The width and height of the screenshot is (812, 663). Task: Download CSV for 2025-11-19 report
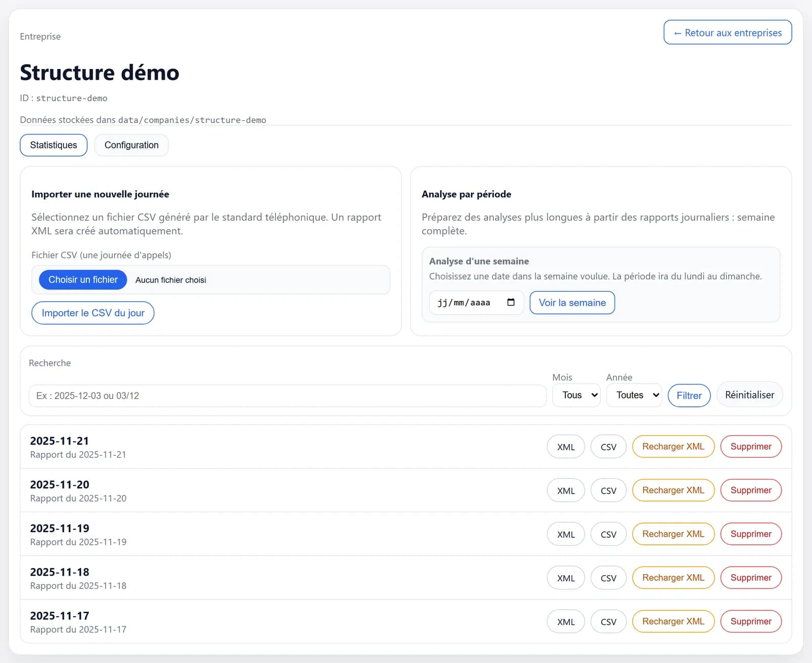pyautogui.click(x=608, y=534)
